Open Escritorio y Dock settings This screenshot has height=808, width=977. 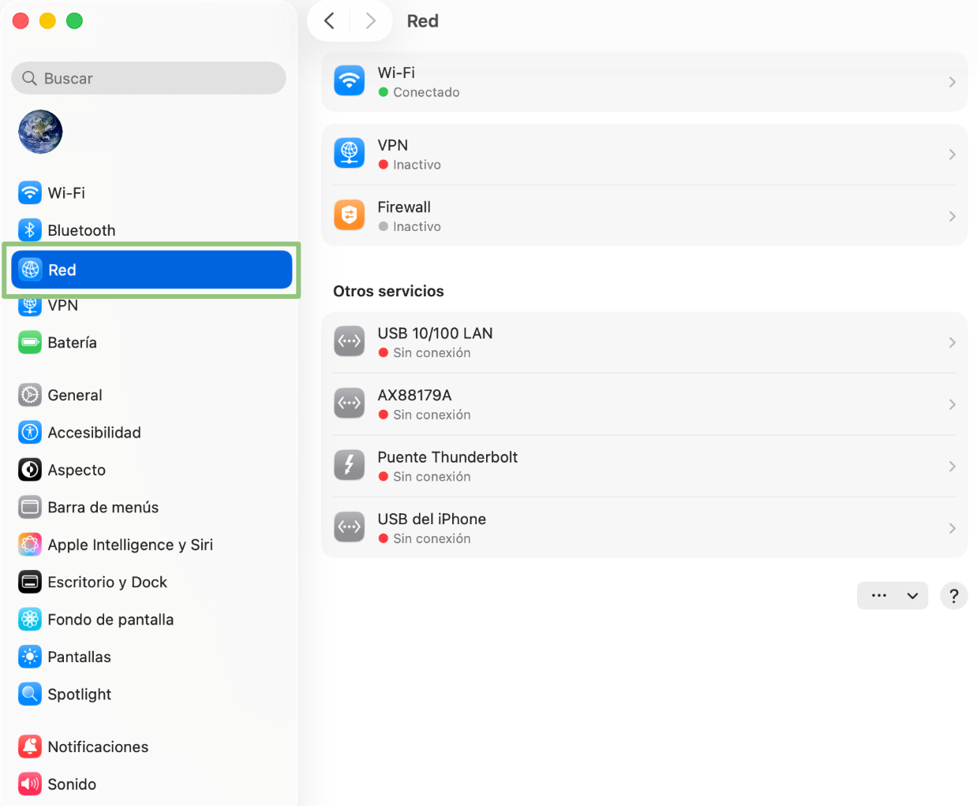29,582
